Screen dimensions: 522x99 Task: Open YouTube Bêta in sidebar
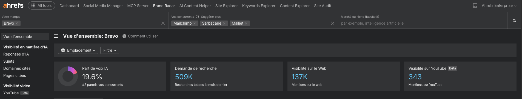pos(16,93)
